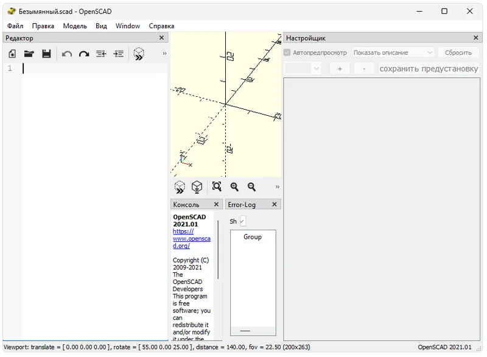This screenshot has width=487, height=357.
Task: Render the model with the cube icon
Action: (x=197, y=187)
